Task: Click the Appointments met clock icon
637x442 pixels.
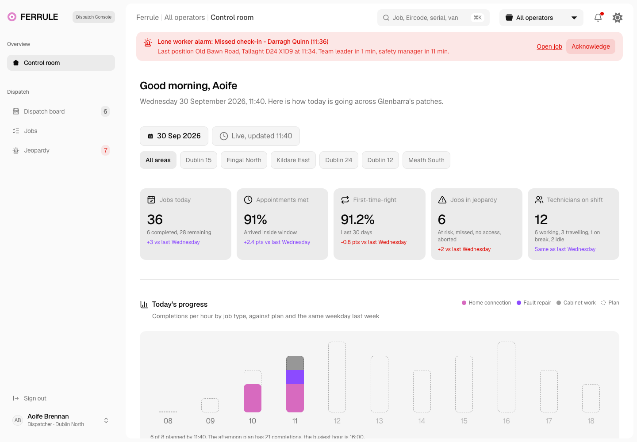Action: click(248, 200)
